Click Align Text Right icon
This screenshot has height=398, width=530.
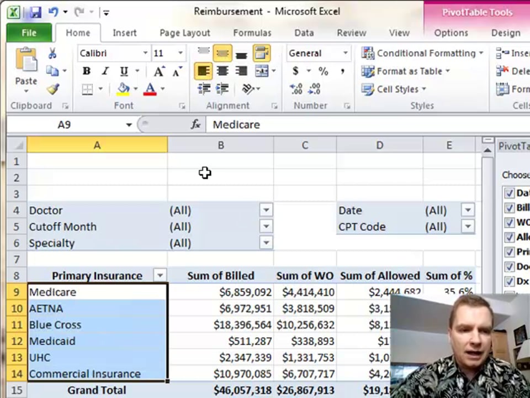tap(241, 71)
